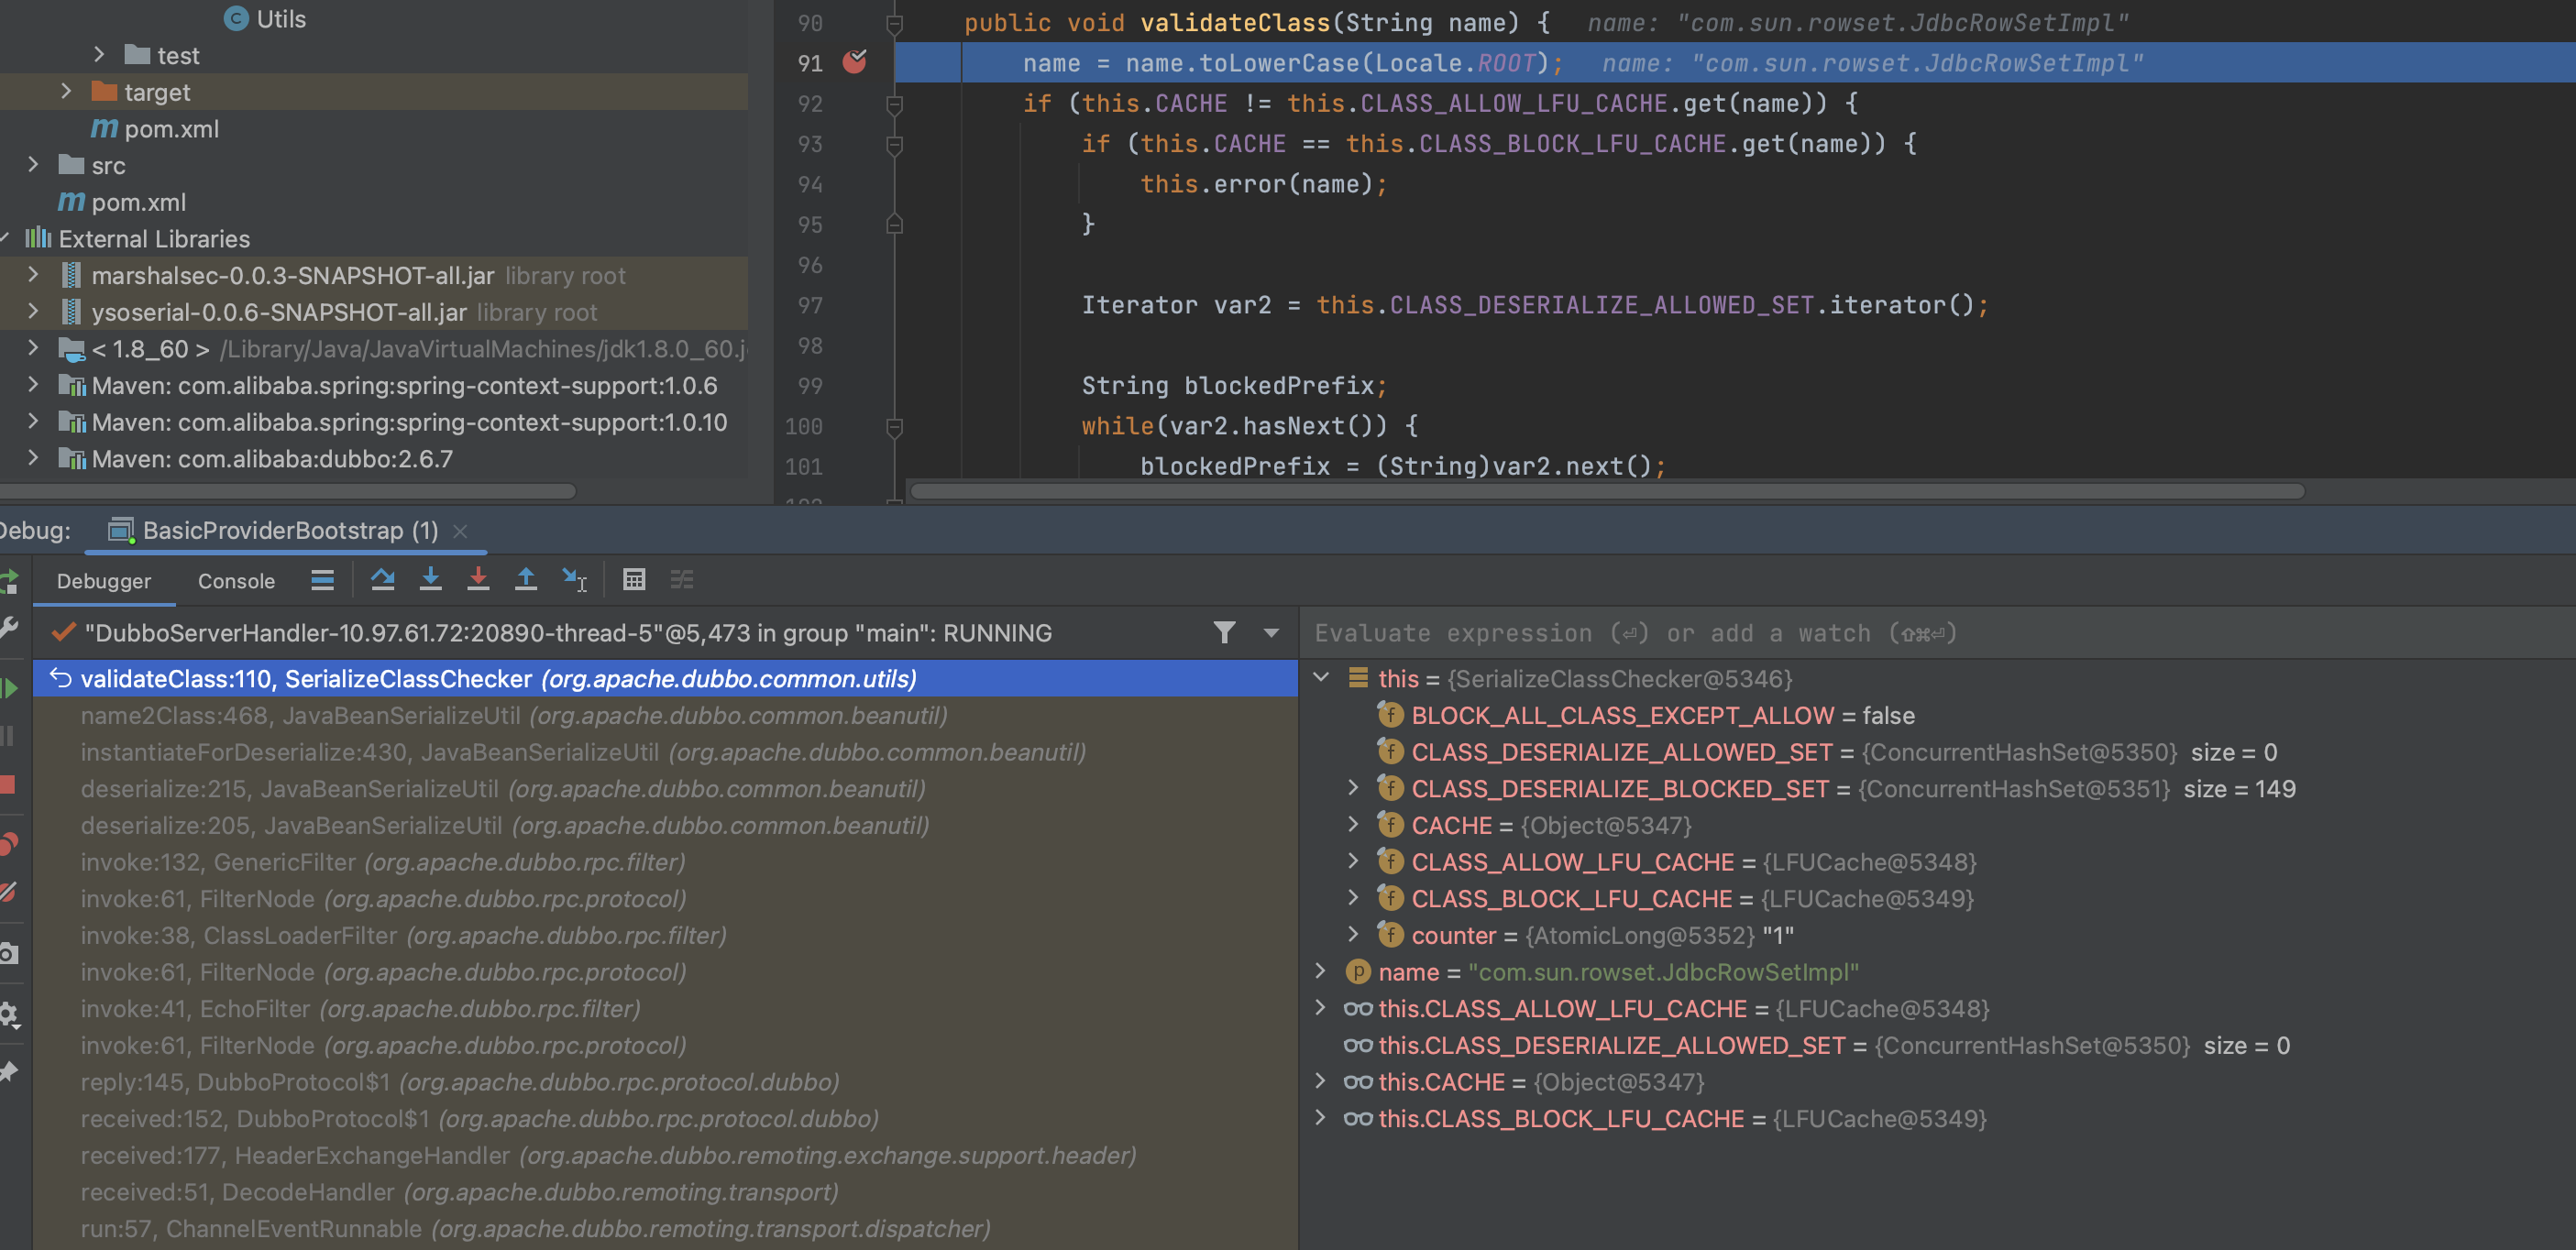This screenshot has width=2576, height=1250.
Task: Open the thread selector dropdown arrow
Action: pyautogui.click(x=1271, y=633)
